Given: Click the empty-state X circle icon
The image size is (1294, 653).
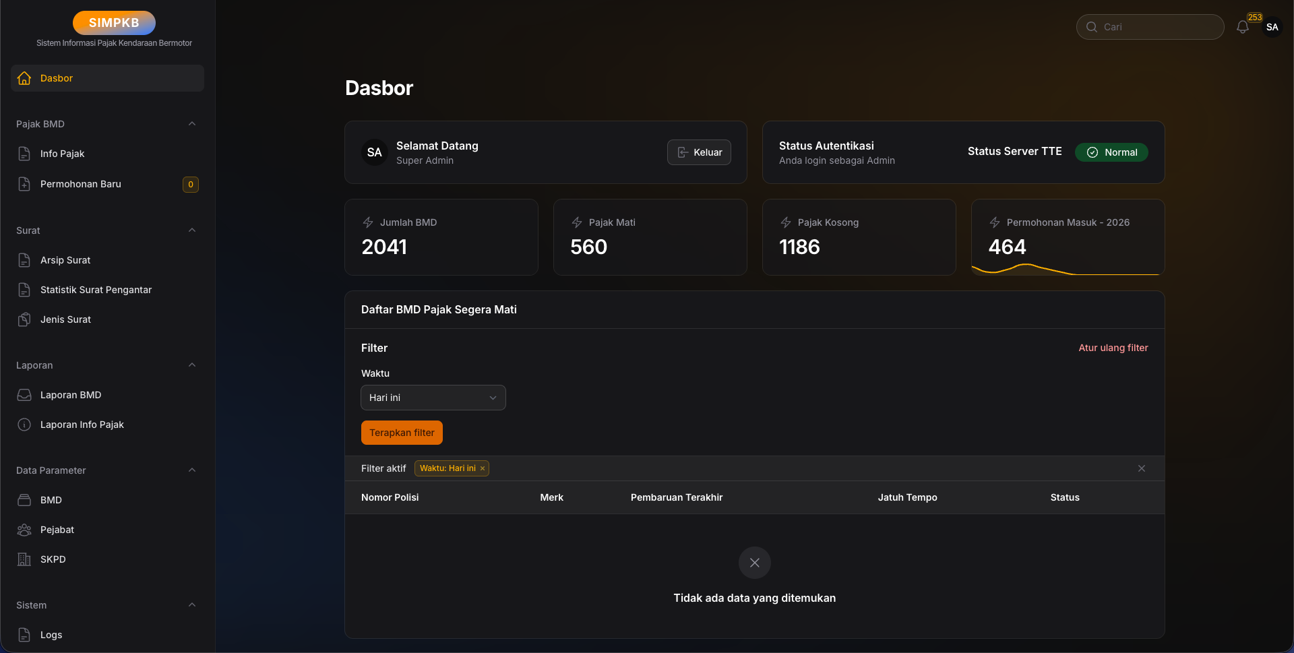Looking at the screenshot, I should 755,563.
